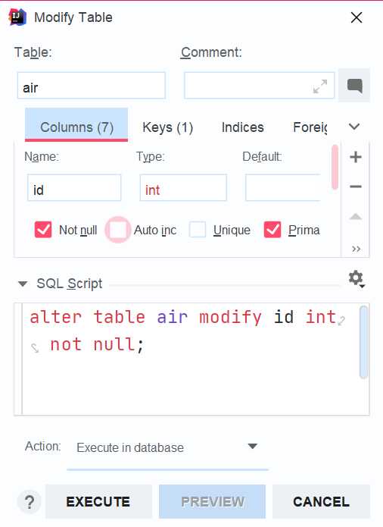
Task: Click 'Execute in database' action text
Action: pos(129,447)
